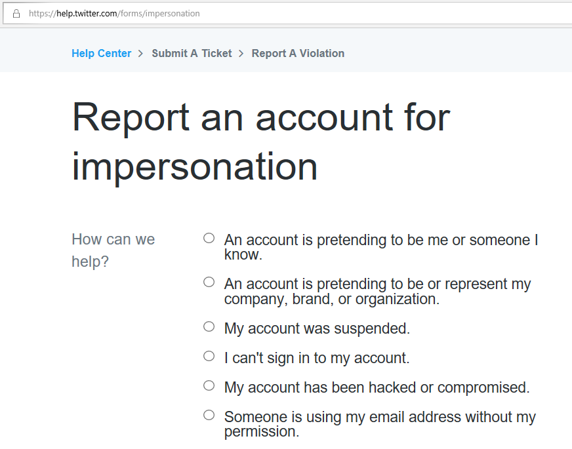Screen dimensions: 572x449
Task: Select "I can't sign in to my account"
Action: pos(208,355)
